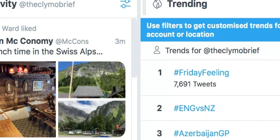Select the Trending column title
This screenshot has height=140, width=280.
point(187,5)
